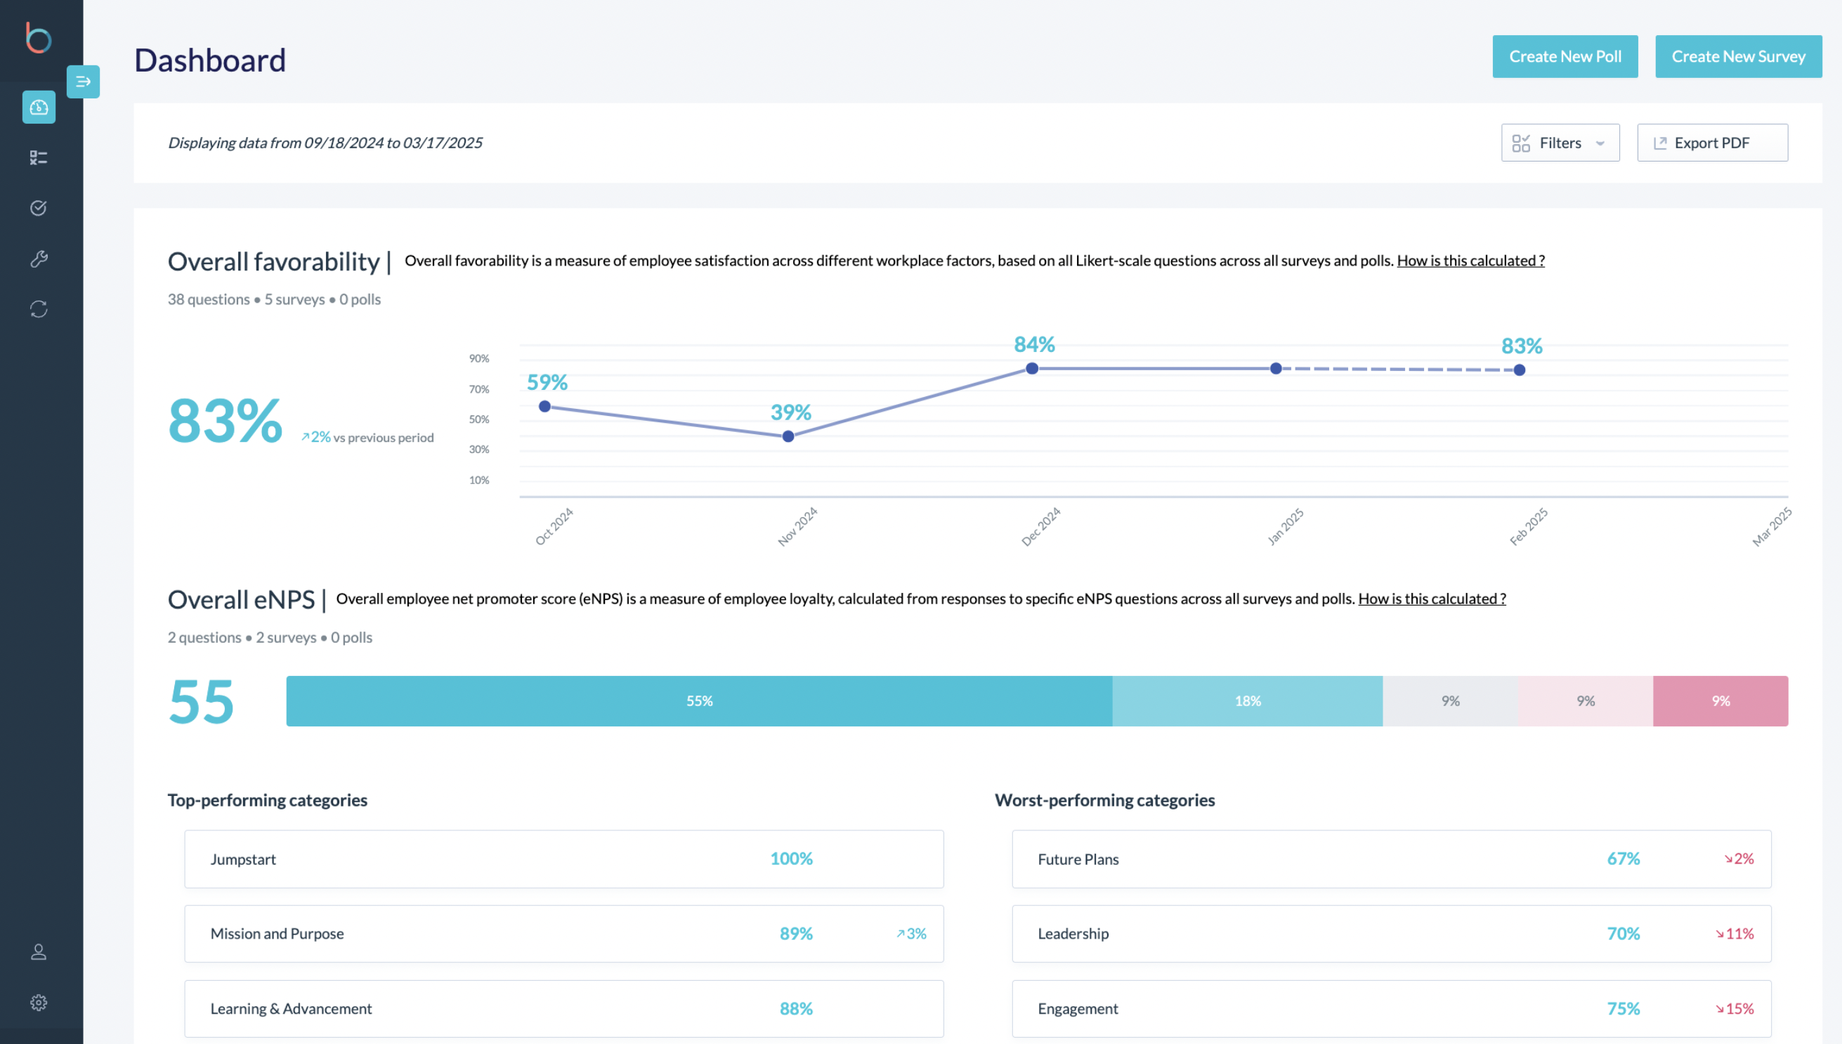Select the Dec 2024 84% data point
The image size is (1842, 1044).
point(1032,369)
